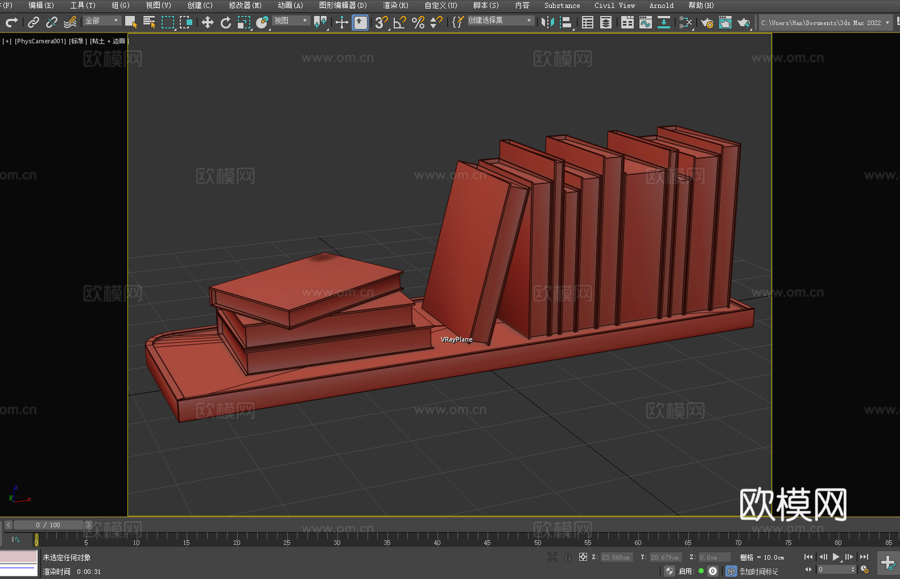The width and height of the screenshot is (900, 579).
Task: Open Rendered Frame Window
Action: click(x=725, y=22)
